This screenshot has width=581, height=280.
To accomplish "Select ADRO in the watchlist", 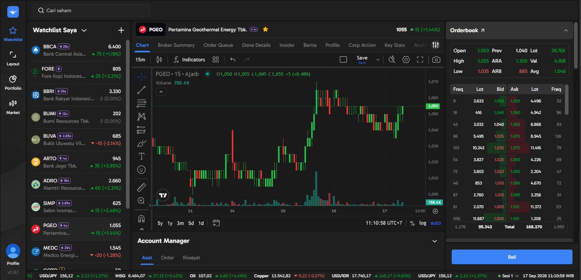I will pos(76,184).
